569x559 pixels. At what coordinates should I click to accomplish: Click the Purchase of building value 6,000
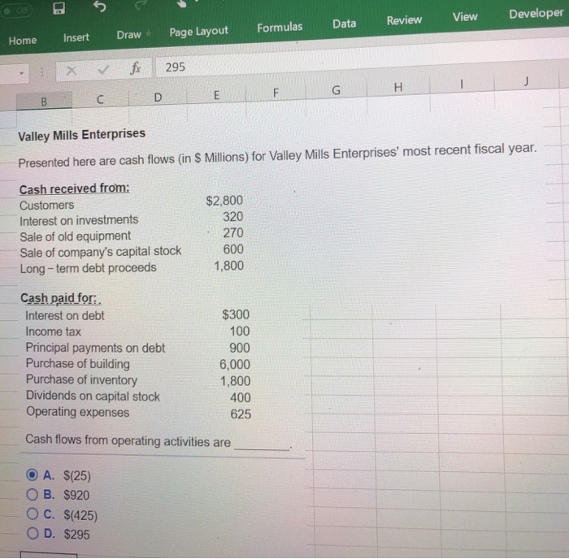coord(235,364)
